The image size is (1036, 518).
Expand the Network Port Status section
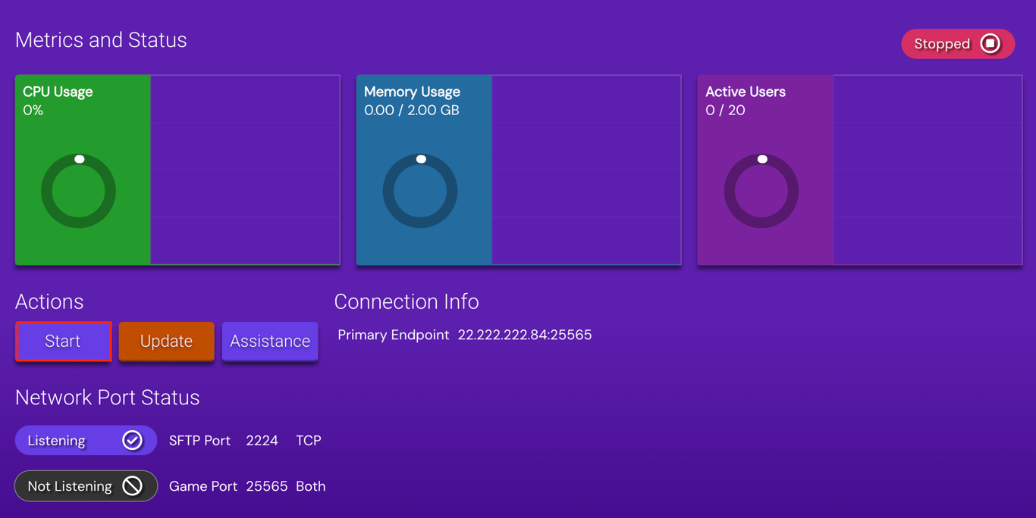107,397
